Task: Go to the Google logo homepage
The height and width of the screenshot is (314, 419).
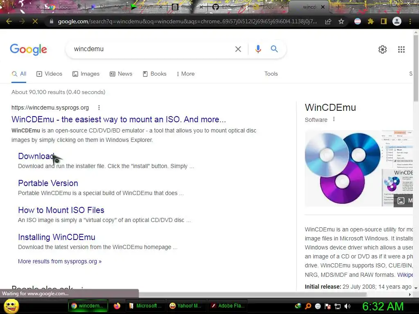Action: click(x=29, y=49)
